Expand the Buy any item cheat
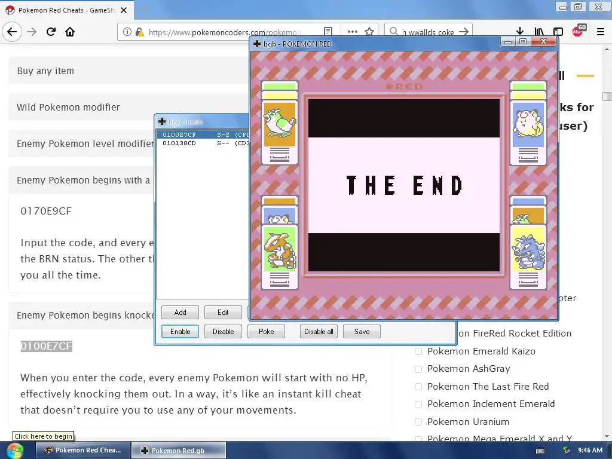 129,71
